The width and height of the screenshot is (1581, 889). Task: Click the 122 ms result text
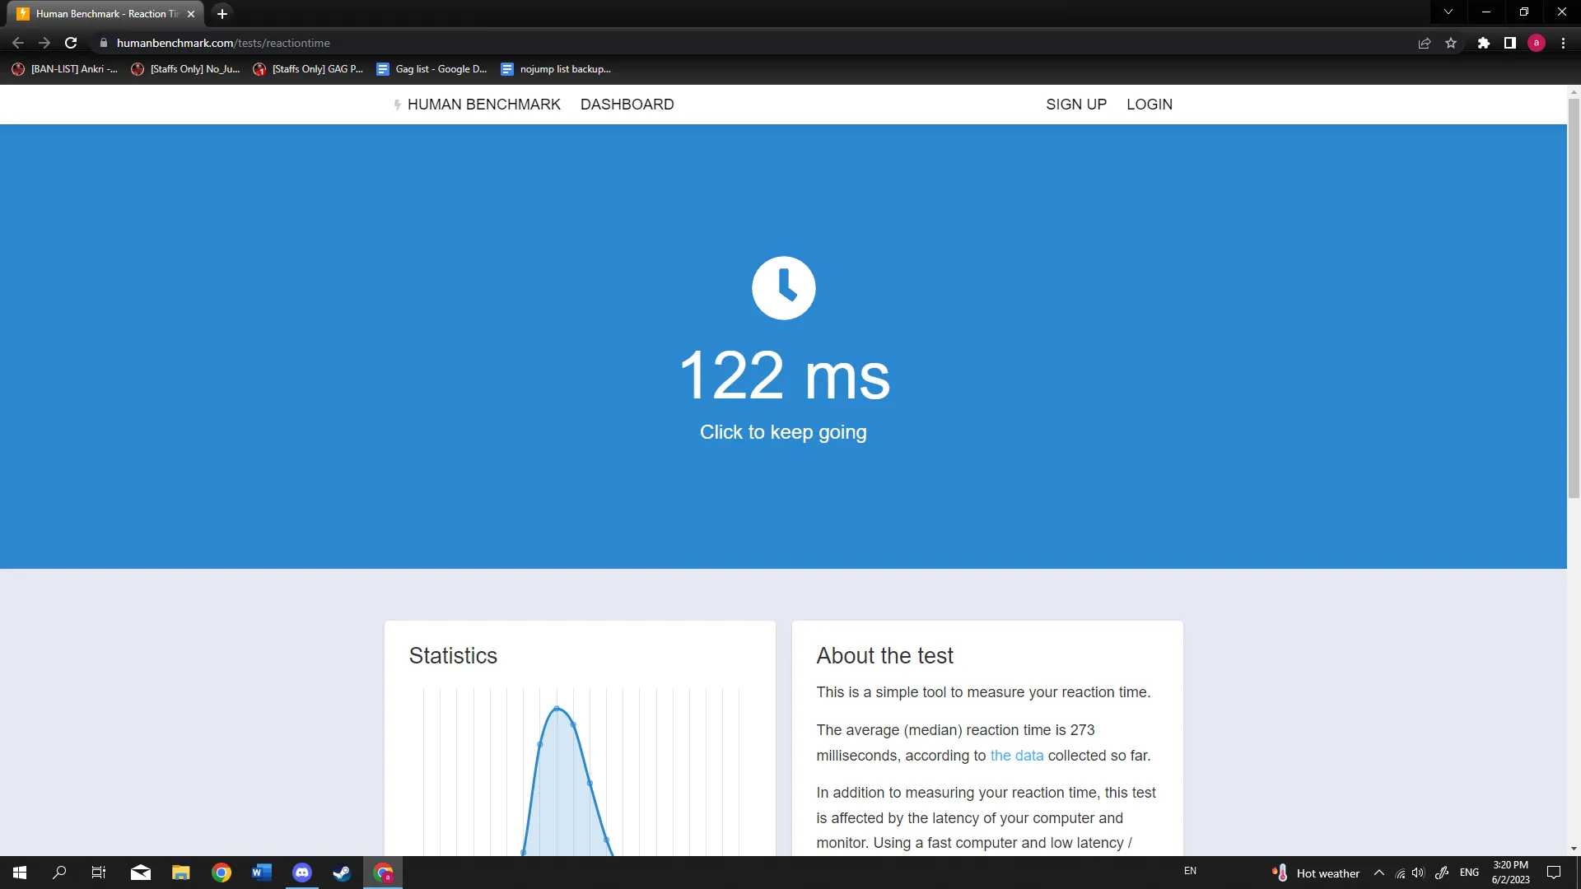coord(785,375)
